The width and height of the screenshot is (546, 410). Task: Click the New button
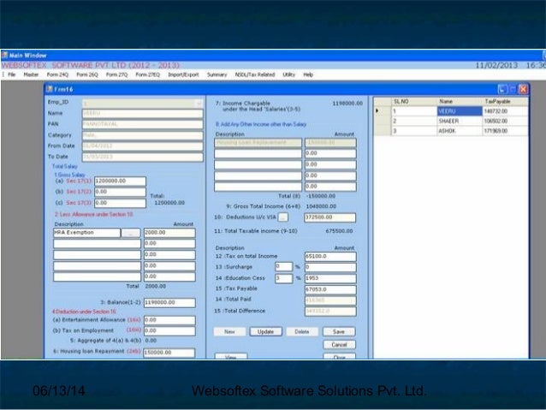[229, 331]
